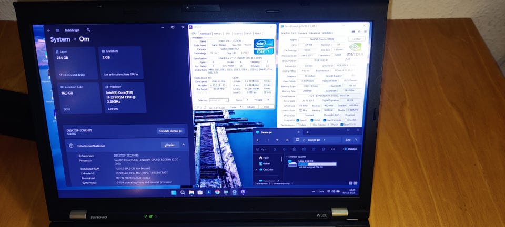The height and width of the screenshot is (227, 505).
Task: Click the NVIDIA logo in GPU-Z
Action: coord(355,50)
